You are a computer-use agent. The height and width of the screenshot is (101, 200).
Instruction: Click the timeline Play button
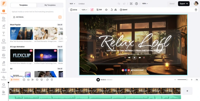[98, 80]
